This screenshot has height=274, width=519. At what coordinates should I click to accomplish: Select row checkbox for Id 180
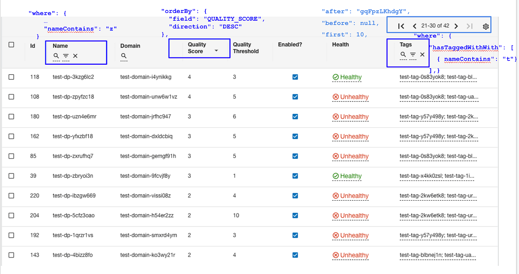coord(11,117)
